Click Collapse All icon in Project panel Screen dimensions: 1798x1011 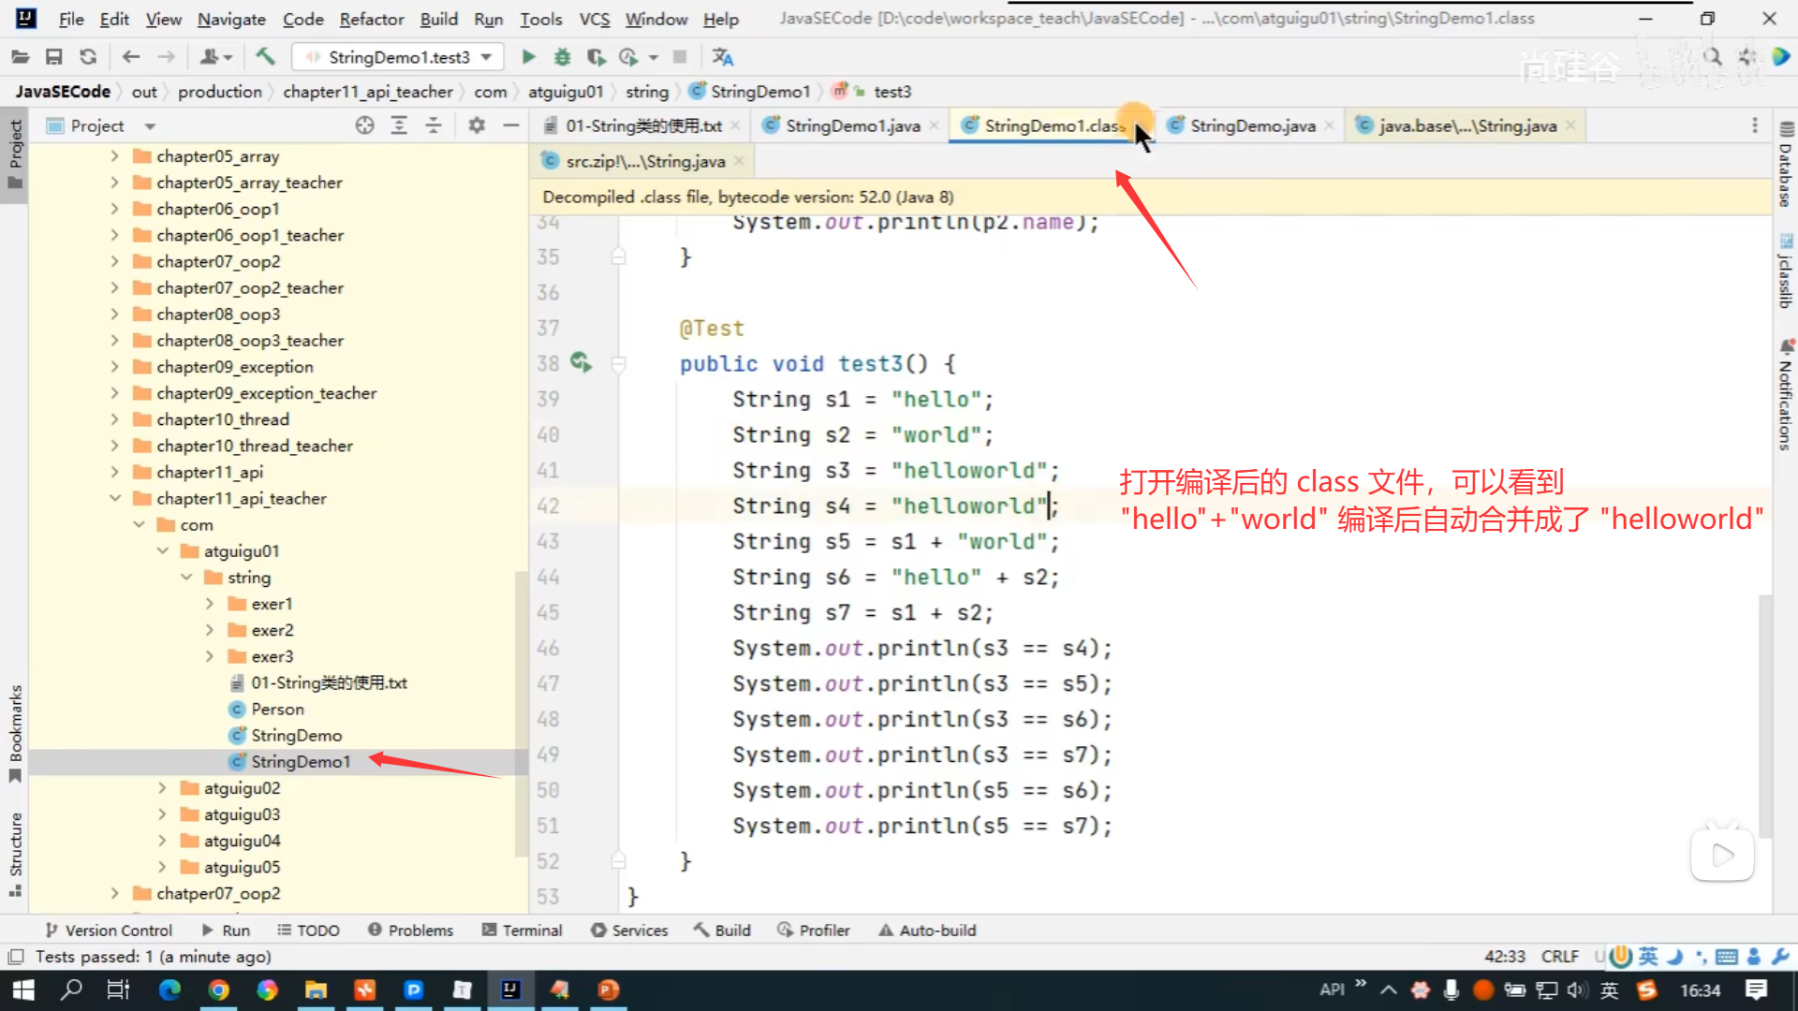click(434, 125)
